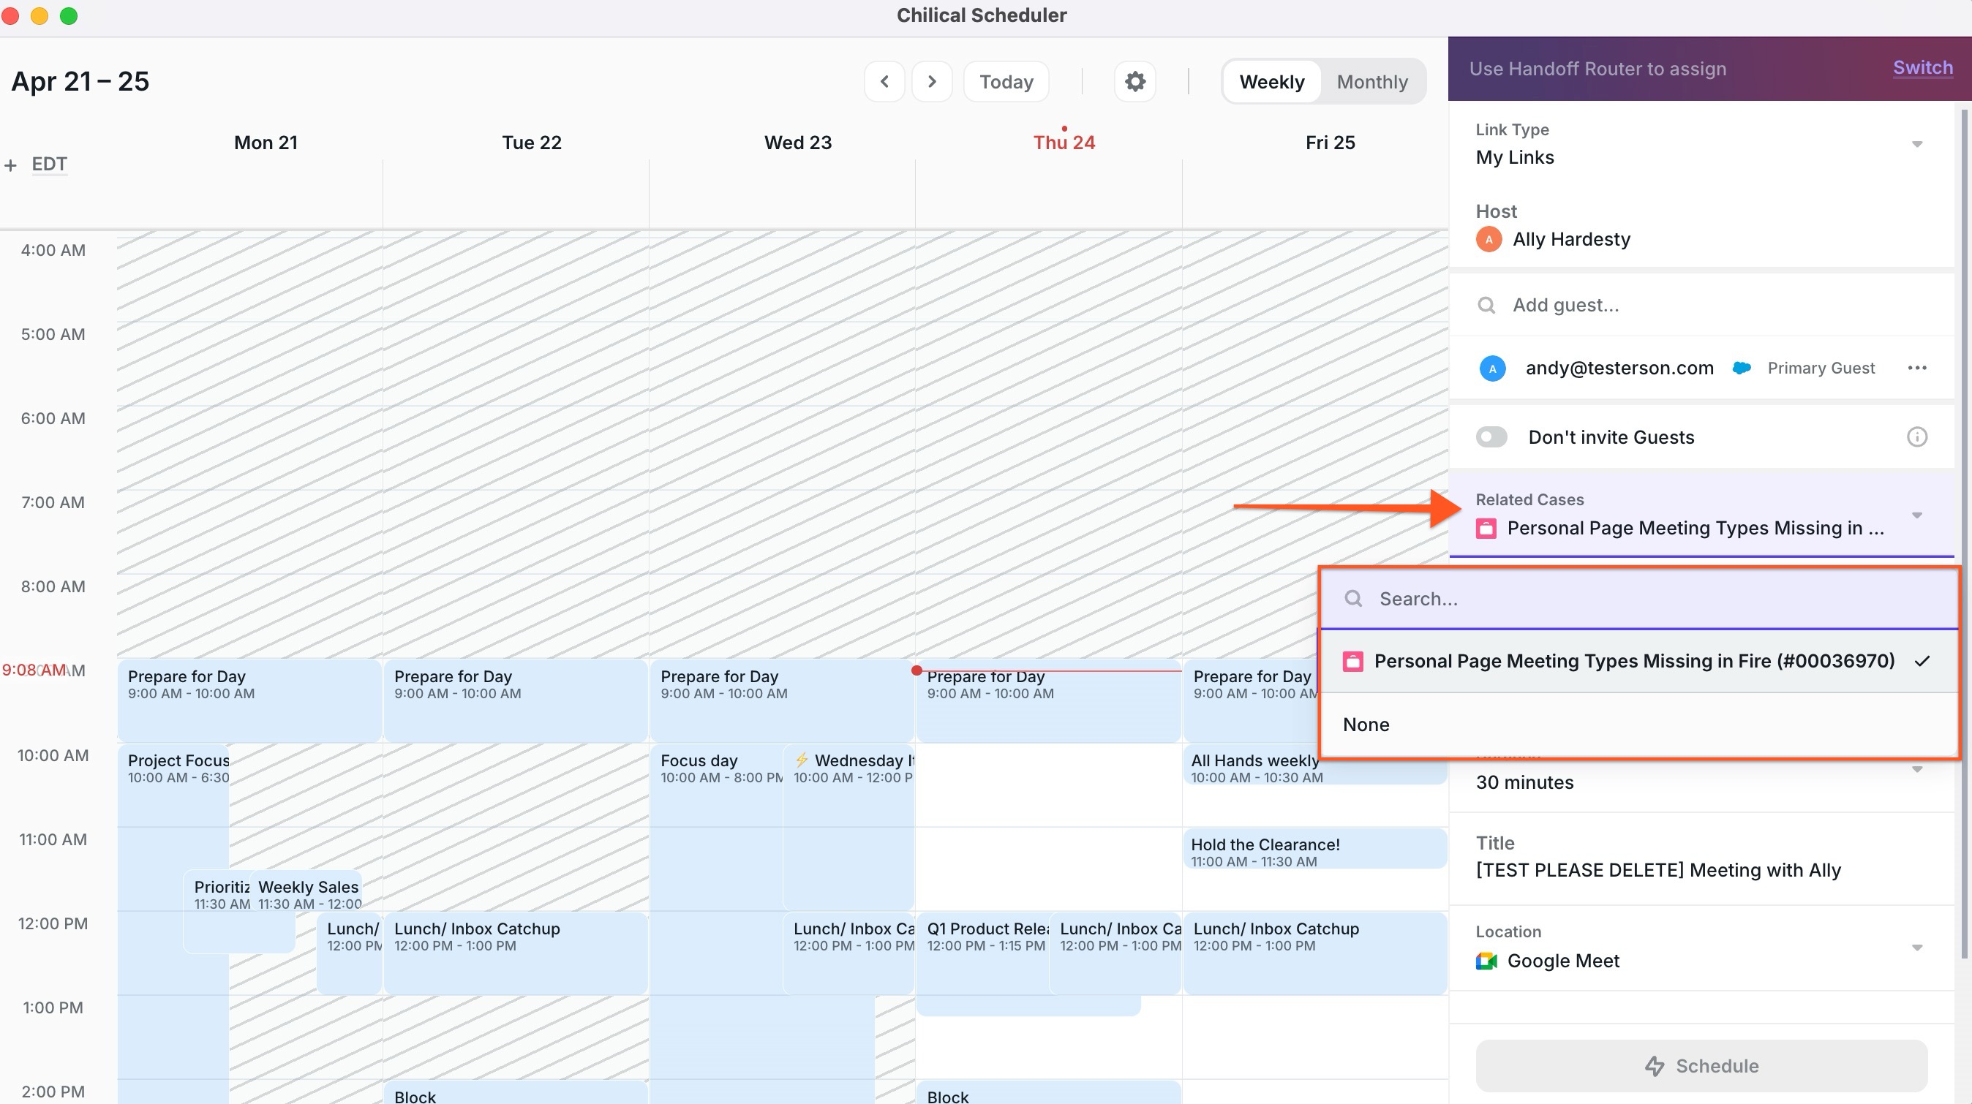This screenshot has width=1972, height=1104.
Task: Go to previous week with left chevron
Action: [x=884, y=81]
